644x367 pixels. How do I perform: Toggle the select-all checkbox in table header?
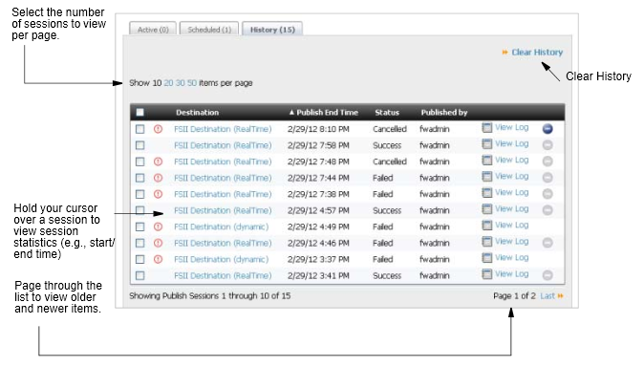coord(140,112)
